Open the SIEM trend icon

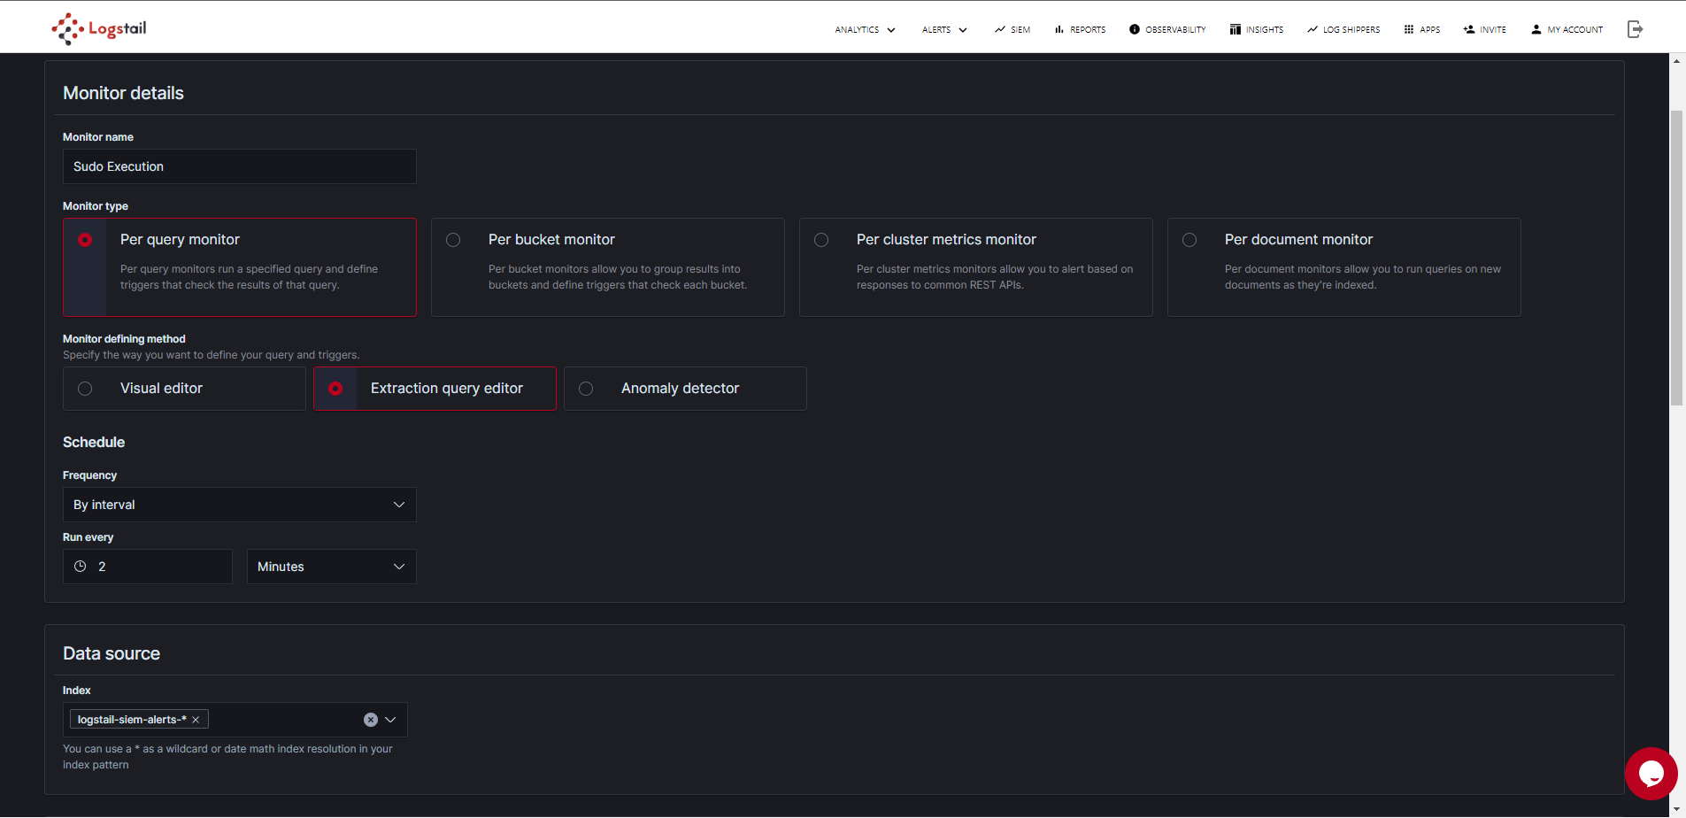tap(1000, 29)
